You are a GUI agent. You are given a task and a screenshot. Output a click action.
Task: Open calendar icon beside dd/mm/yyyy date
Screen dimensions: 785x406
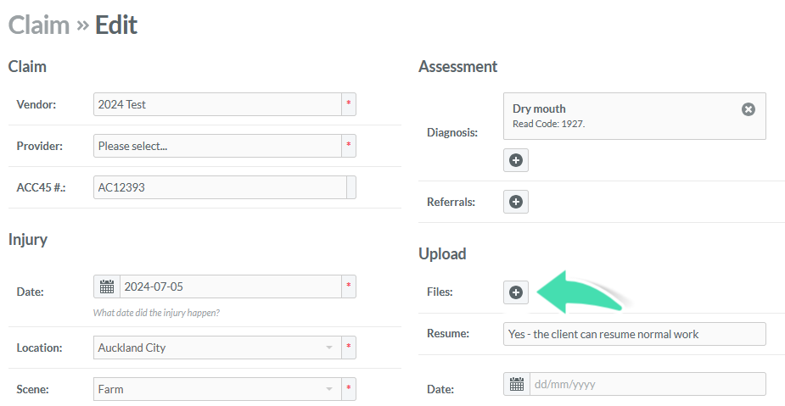(517, 384)
